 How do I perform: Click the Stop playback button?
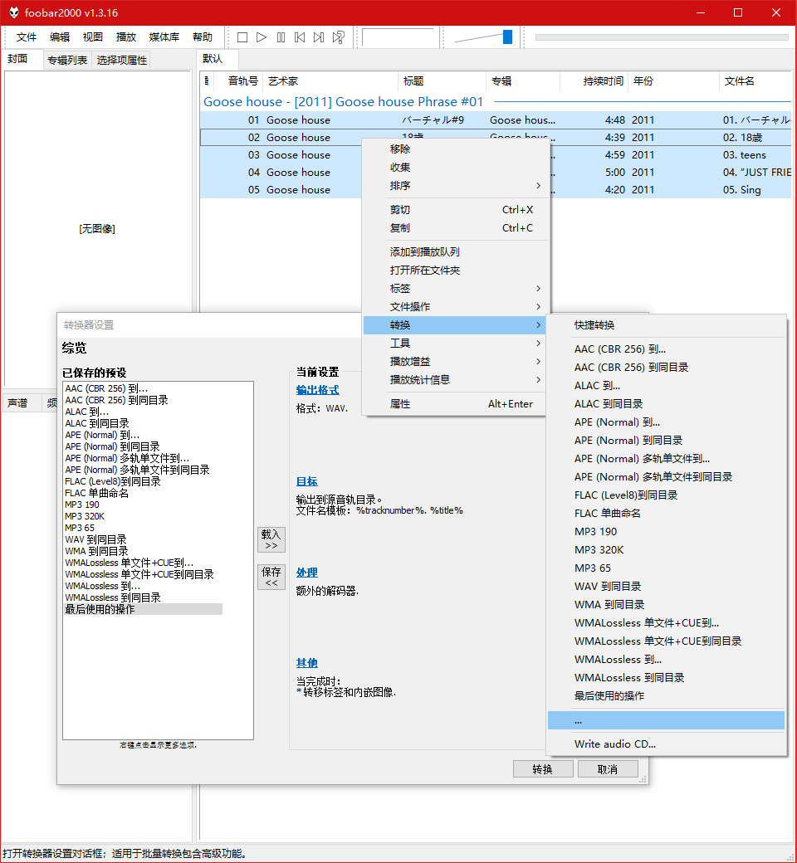tap(242, 37)
